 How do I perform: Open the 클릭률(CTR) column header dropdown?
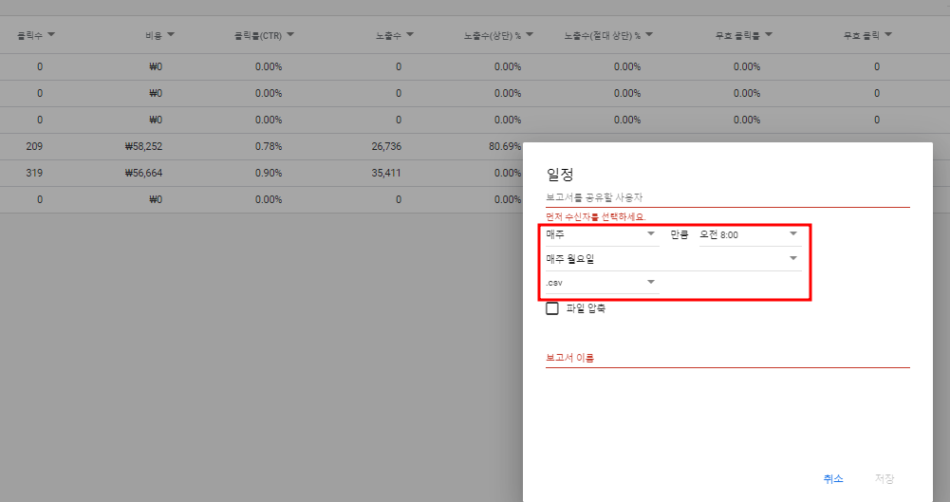point(290,35)
